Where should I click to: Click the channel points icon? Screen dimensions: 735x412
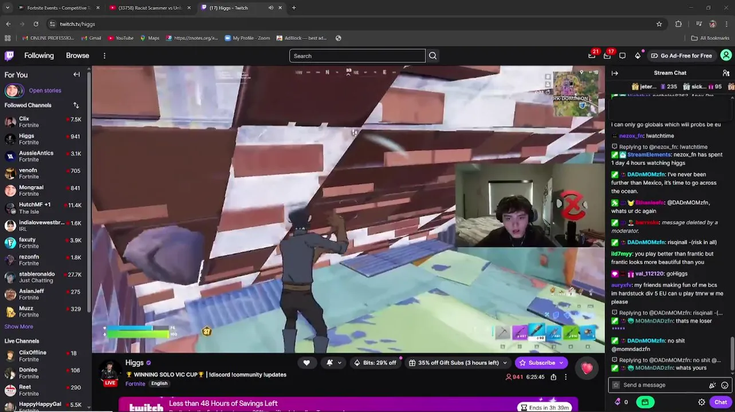(x=618, y=402)
